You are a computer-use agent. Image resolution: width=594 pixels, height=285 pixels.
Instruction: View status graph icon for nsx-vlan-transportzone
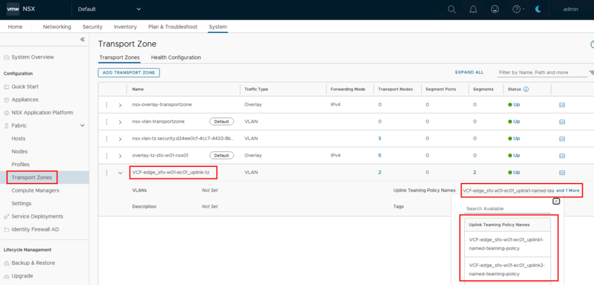click(x=562, y=122)
